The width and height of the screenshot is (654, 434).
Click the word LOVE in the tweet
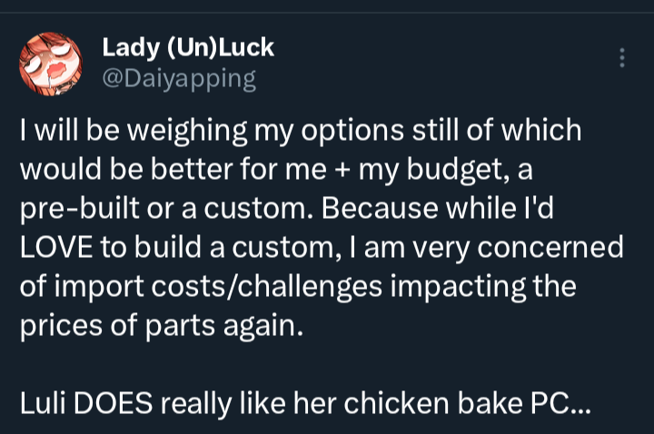coord(56,248)
